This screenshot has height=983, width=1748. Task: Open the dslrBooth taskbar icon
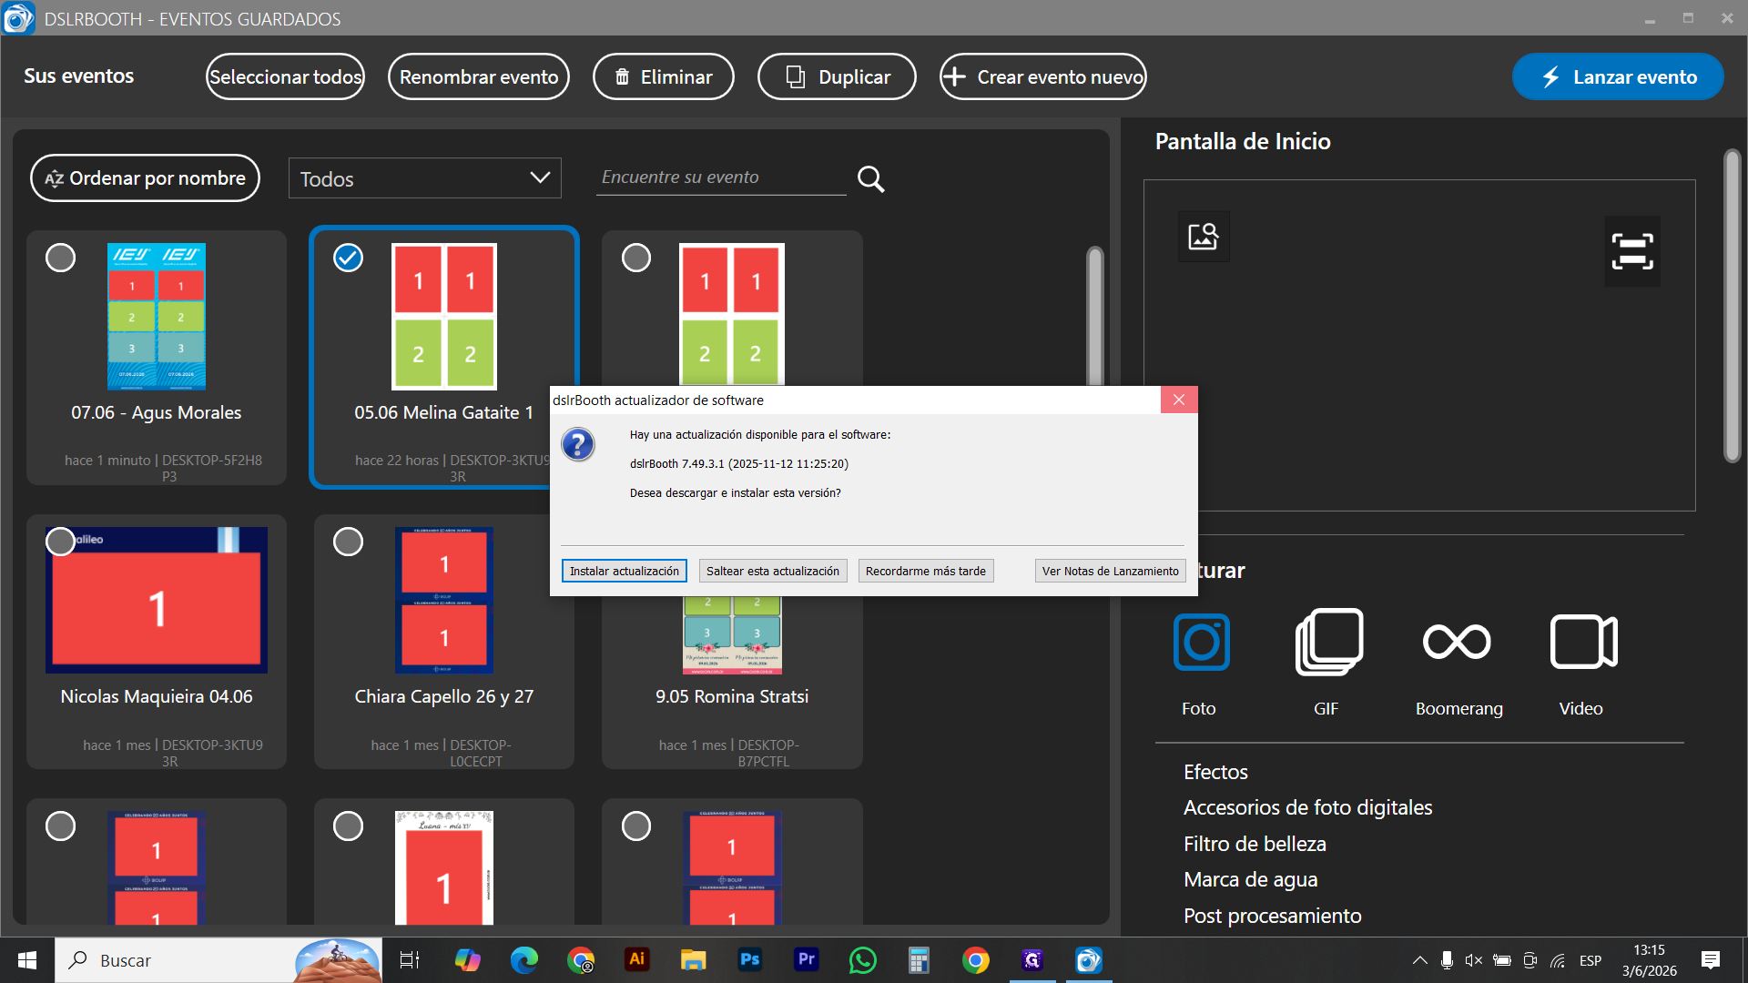[1089, 960]
